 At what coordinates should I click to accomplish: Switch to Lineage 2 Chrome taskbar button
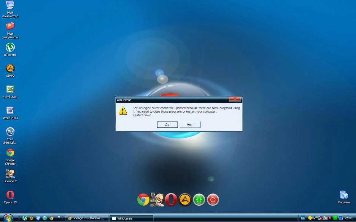(x=87, y=218)
